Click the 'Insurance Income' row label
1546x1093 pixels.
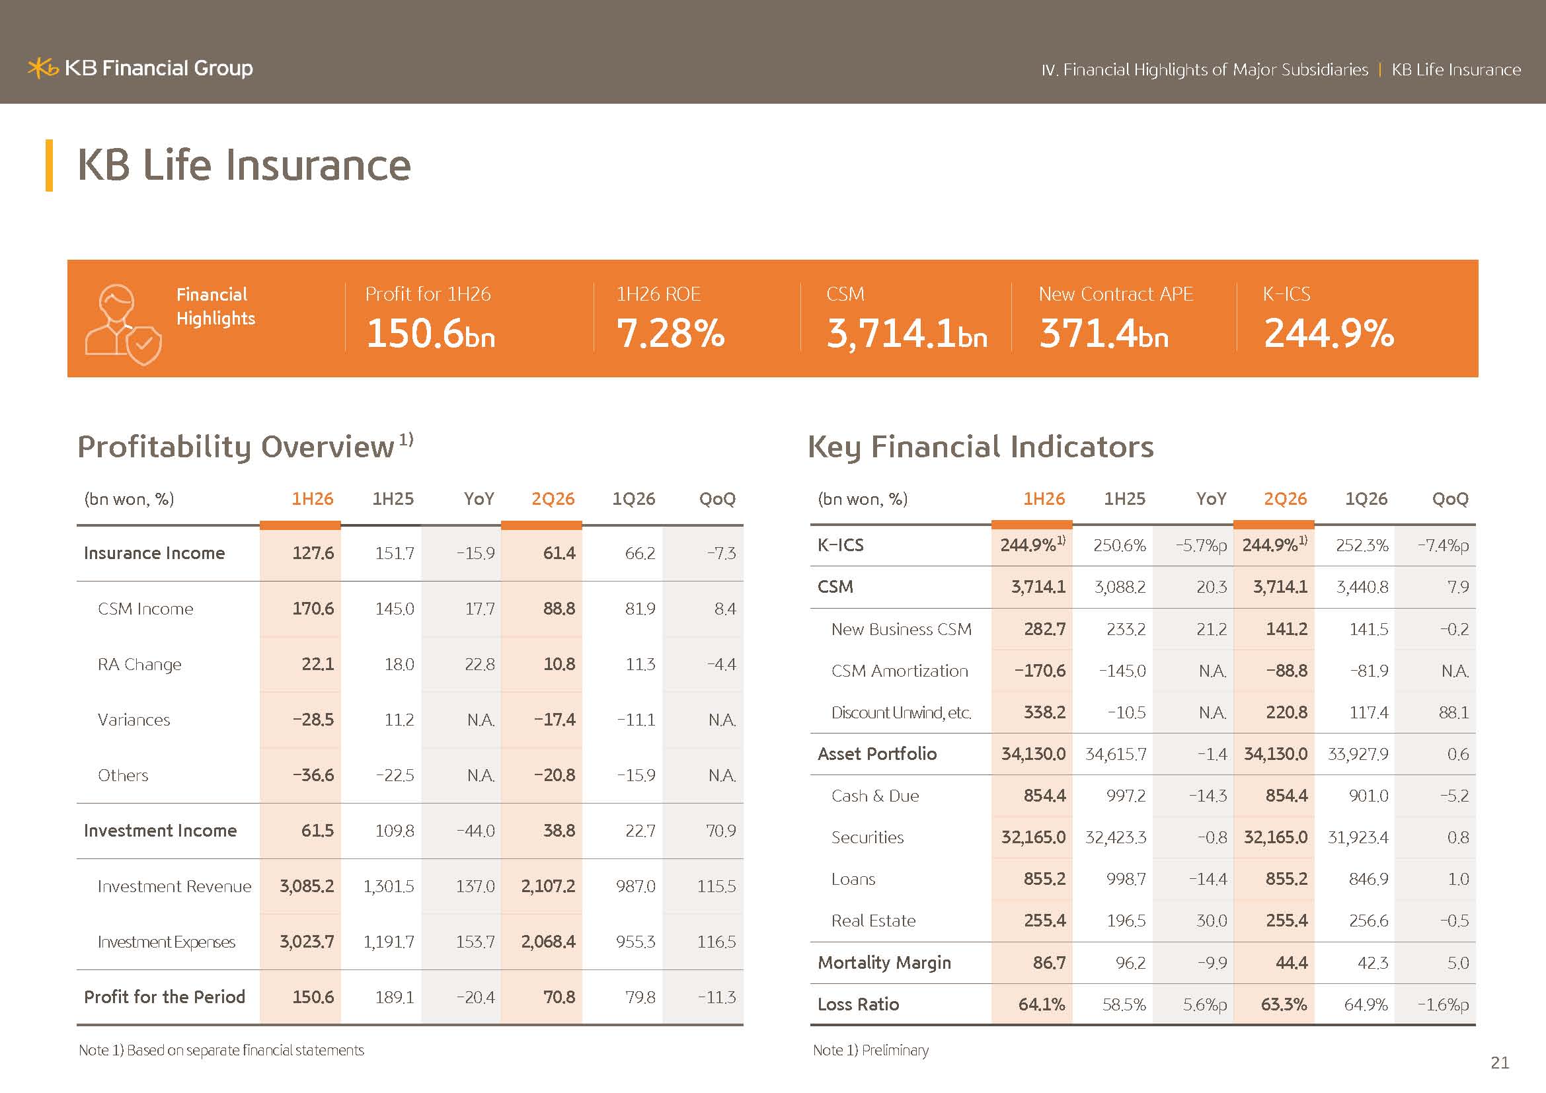[x=154, y=553]
